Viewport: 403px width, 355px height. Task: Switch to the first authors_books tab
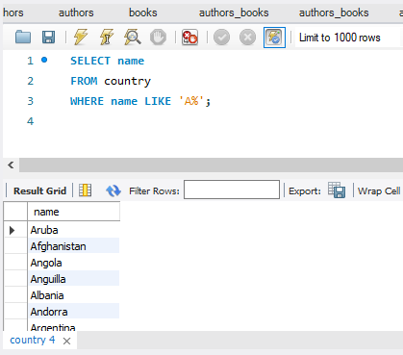point(234,13)
